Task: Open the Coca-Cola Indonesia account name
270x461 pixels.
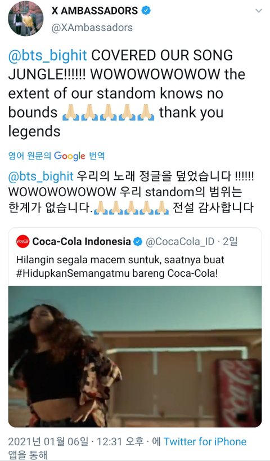Action: click(82, 241)
